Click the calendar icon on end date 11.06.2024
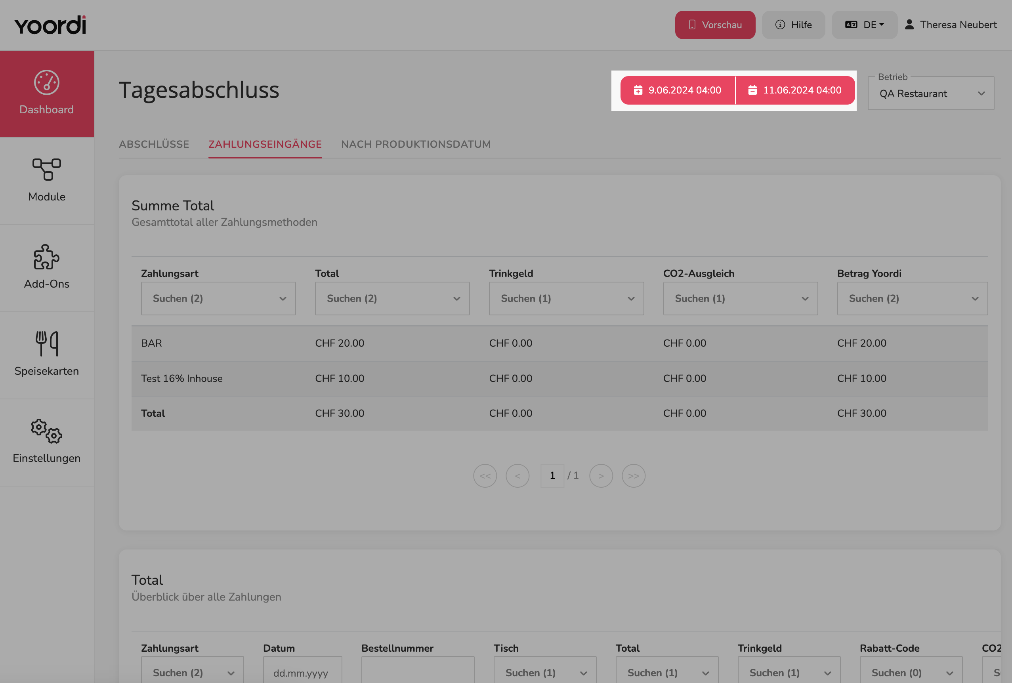Screen dimensions: 1012x683 tap(752, 90)
